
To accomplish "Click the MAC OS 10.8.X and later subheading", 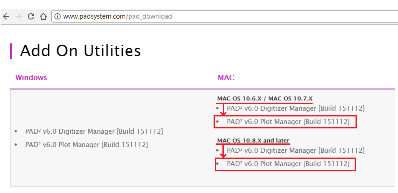I will (253, 141).
